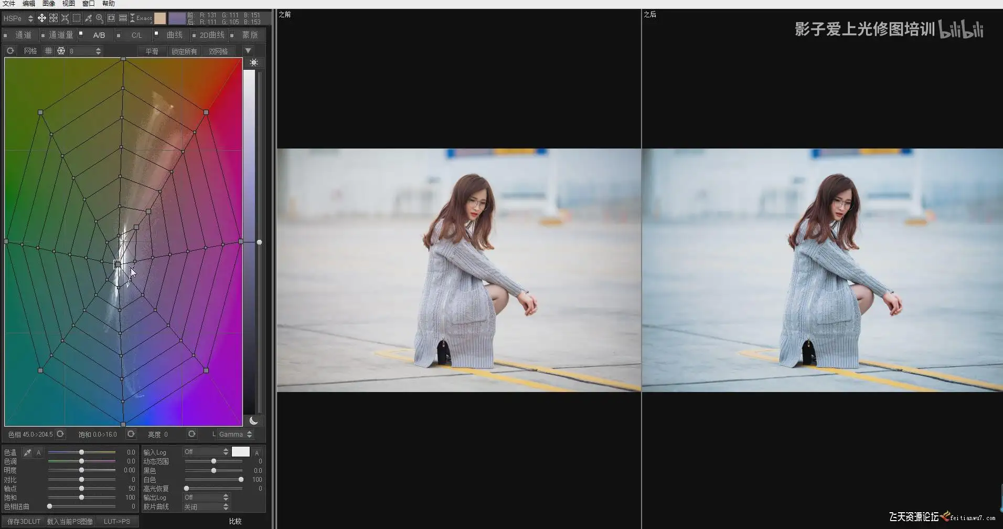Toggle the 蒙版 panel checkbox
The width and height of the screenshot is (1003, 529).
coord(232,35)
